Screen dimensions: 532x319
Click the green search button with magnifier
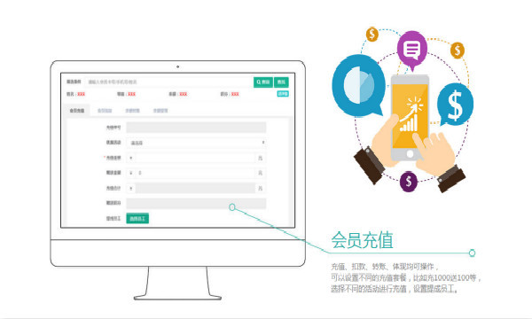pos(263,82)
